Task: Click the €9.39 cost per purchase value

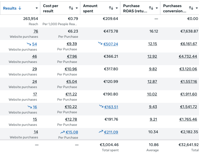Action: (x=72, y=44)
